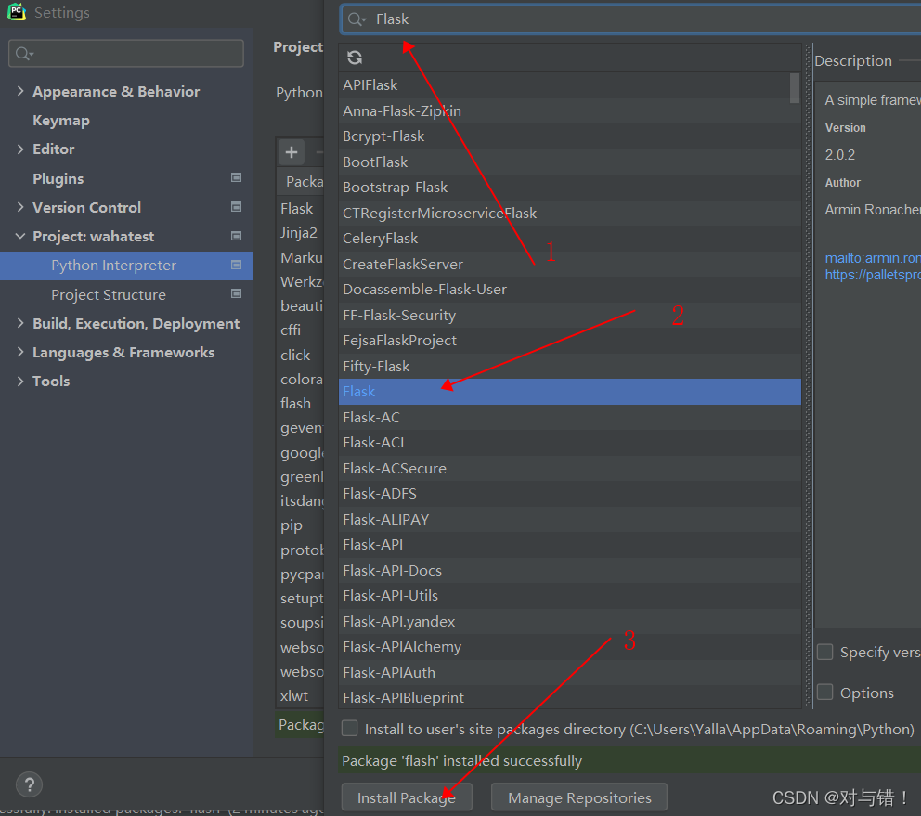Click the add package plus icon

(x=292, y=153)
